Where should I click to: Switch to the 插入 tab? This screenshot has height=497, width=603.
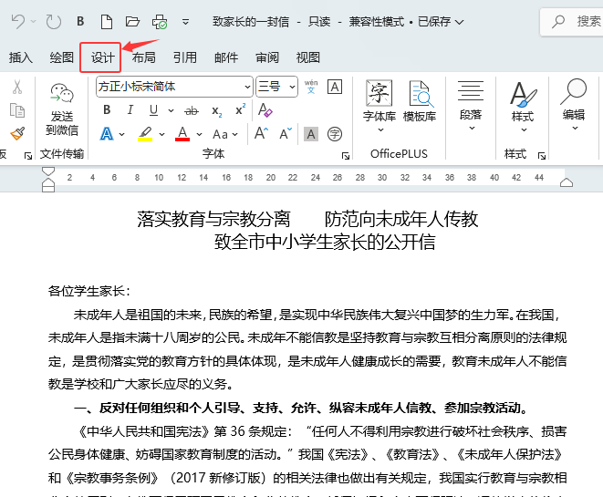pos(21,57)
